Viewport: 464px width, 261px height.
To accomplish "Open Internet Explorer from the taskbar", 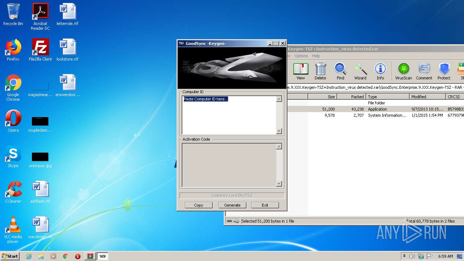I will pyautogui.click(x=29, y=256).
